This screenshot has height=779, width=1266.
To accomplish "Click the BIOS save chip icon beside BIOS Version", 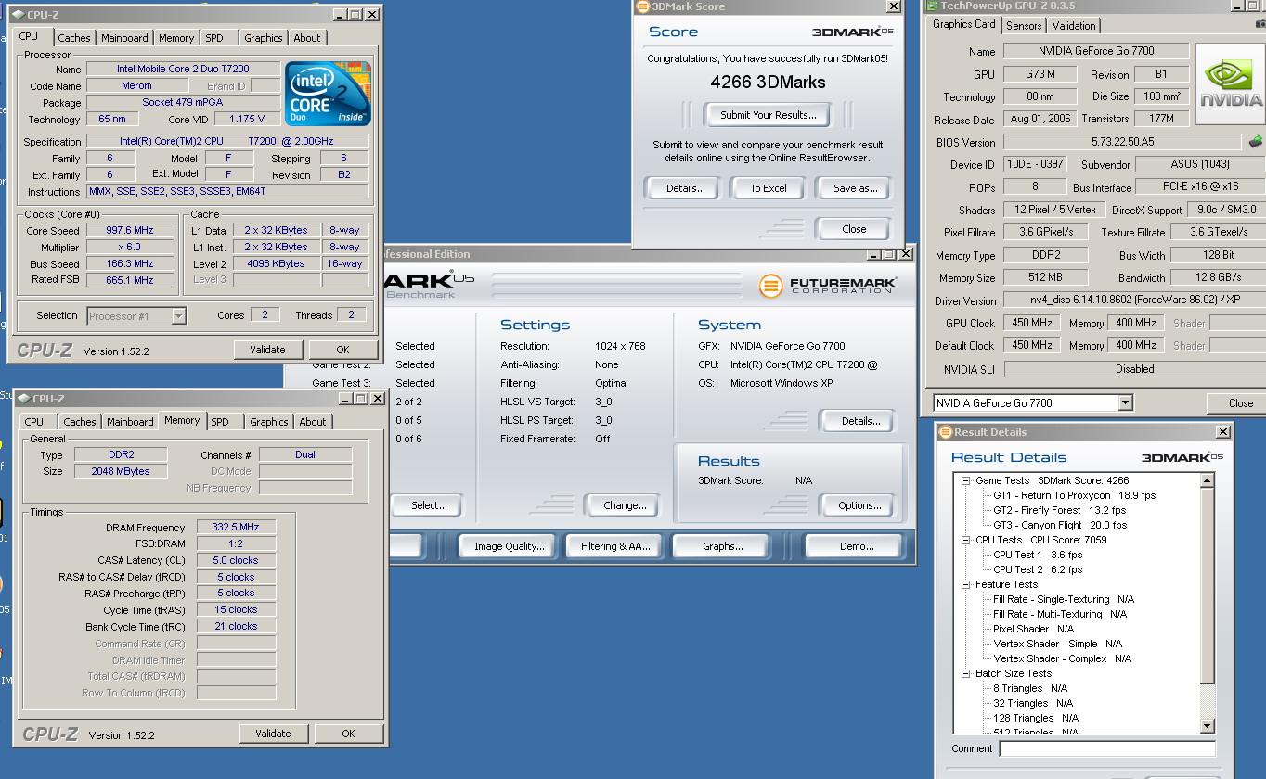I will [1255, 142].
